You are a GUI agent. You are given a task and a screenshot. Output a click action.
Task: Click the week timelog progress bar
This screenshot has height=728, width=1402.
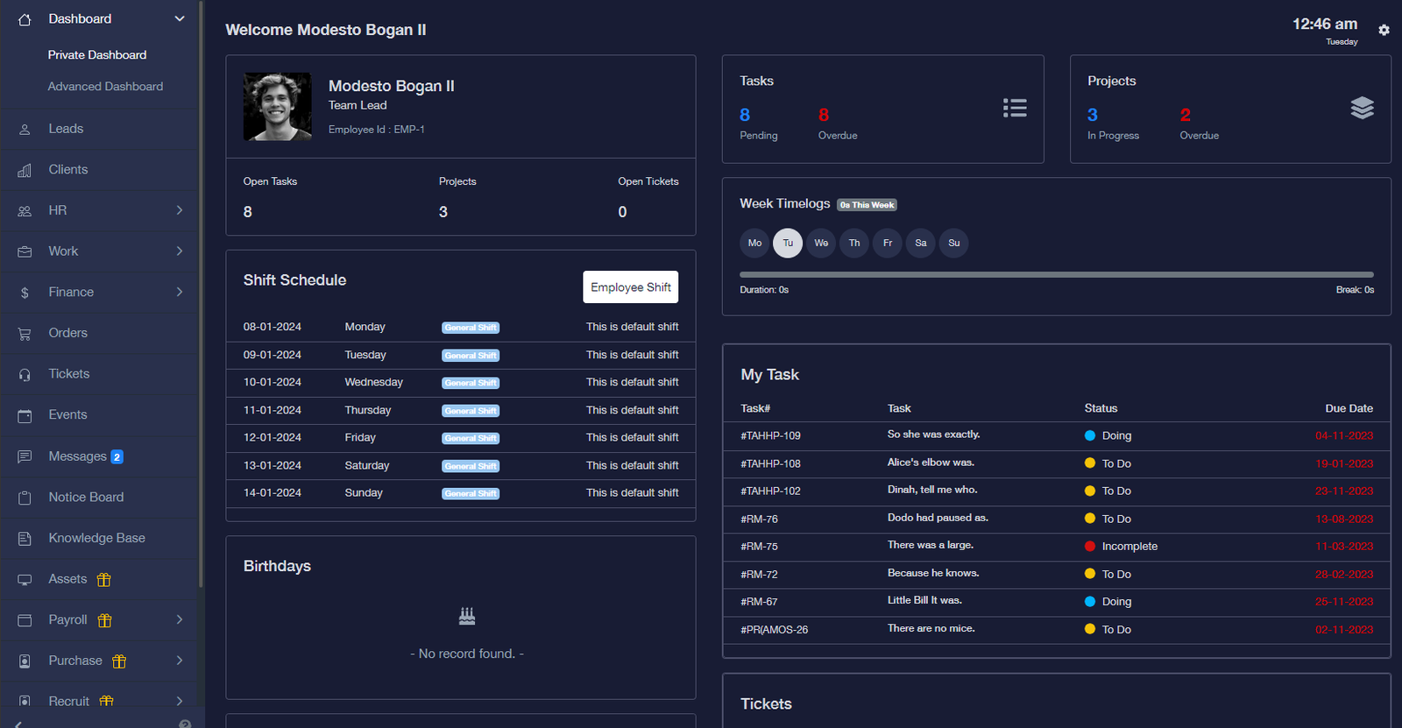click(1057, 275)
